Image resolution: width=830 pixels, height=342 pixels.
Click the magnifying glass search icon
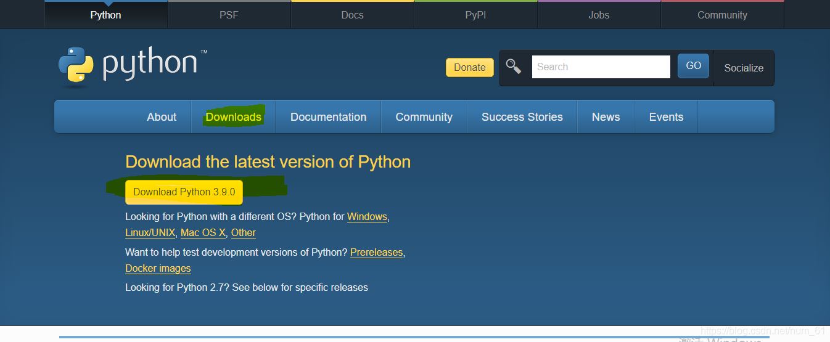click(514, 67)
